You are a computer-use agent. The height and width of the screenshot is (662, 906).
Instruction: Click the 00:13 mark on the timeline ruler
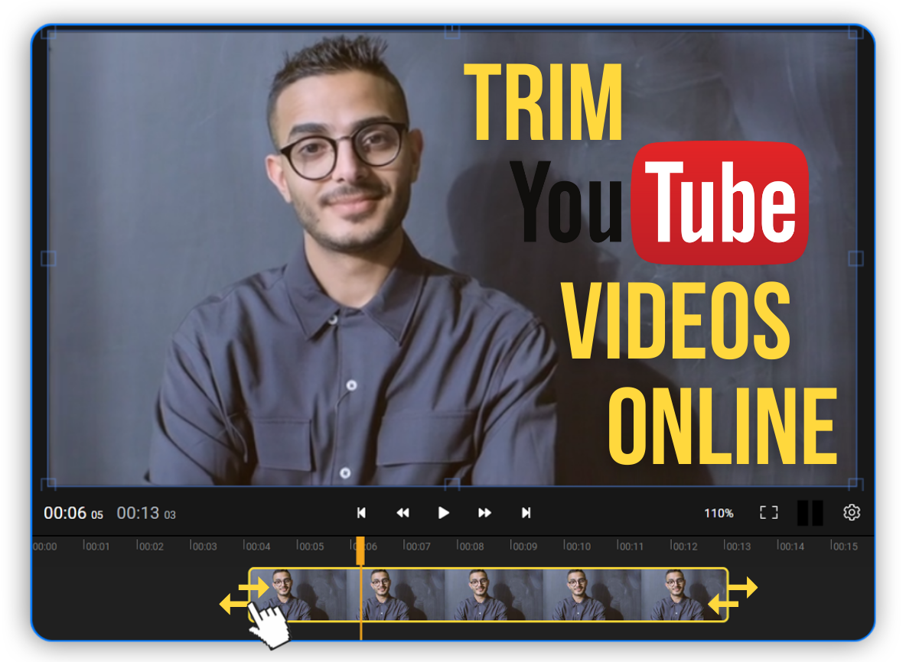738,546
